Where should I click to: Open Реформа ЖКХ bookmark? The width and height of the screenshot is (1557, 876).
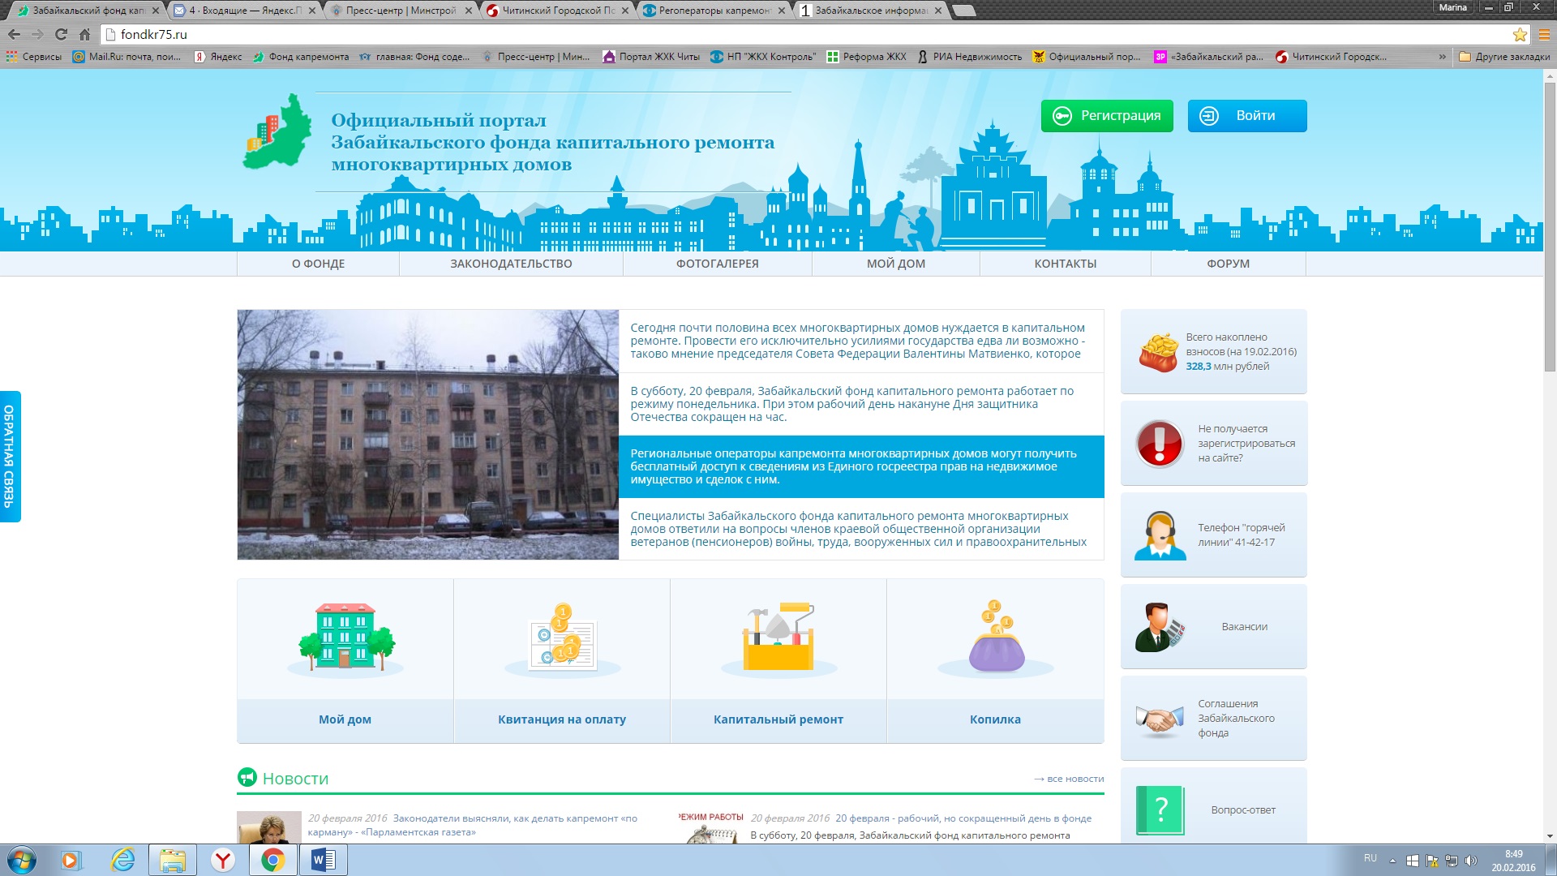click(x=866, y=57)
